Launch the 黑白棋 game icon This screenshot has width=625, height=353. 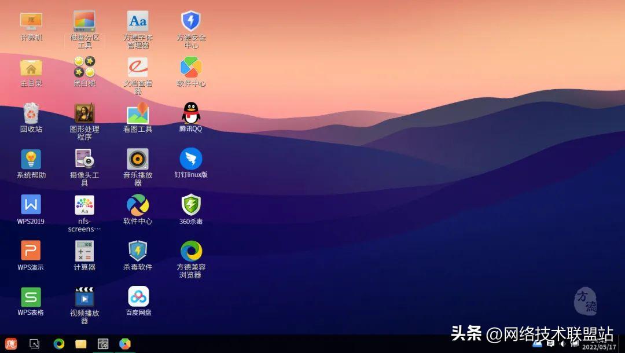(84, 67)
